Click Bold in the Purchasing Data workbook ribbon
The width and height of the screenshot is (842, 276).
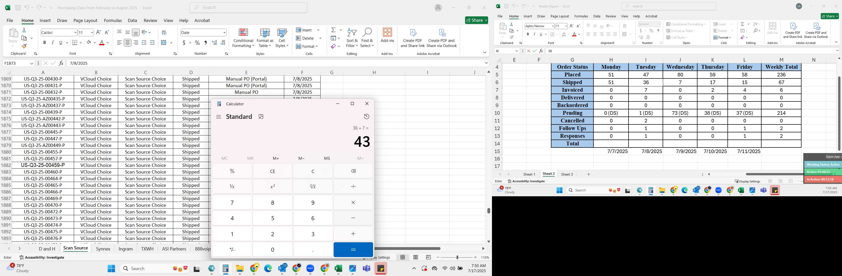(x=44, y=43)
